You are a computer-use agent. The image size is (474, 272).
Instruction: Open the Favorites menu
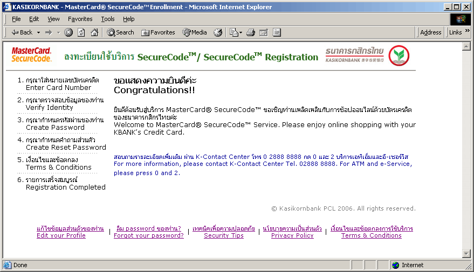pyautogui.click(x=80, y=19)
